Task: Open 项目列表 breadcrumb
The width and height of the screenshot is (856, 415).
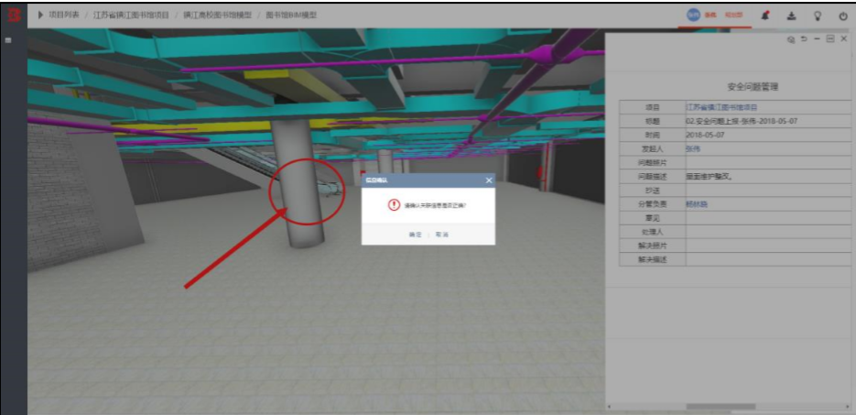Action: coord(64,15)
